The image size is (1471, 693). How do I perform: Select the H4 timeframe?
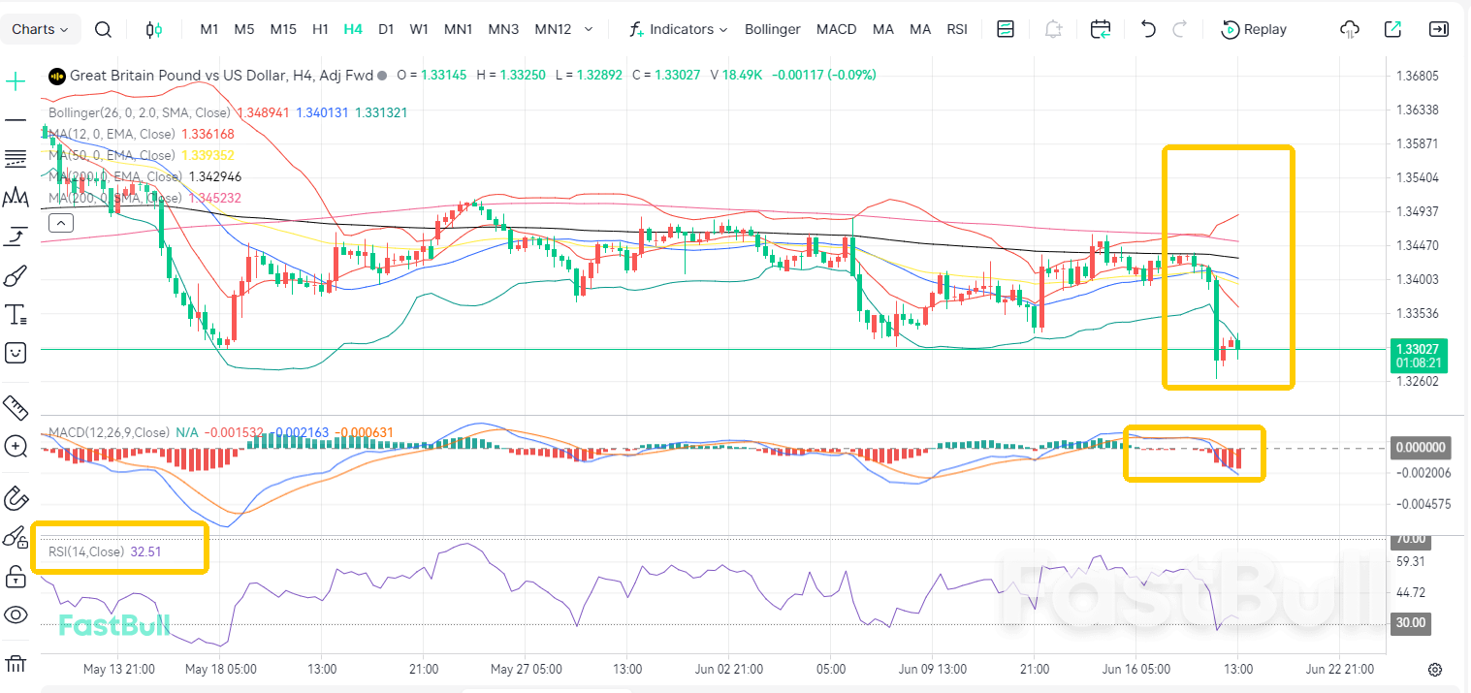click(x=353, y=29)
